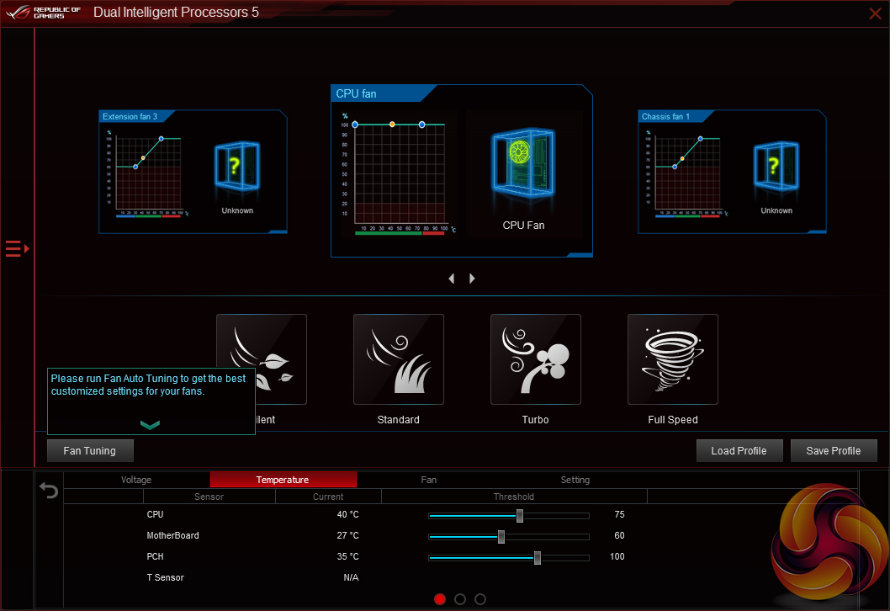Click the PCH sensor row label
This screenshot has width=890, height=611.
(155, 556)
